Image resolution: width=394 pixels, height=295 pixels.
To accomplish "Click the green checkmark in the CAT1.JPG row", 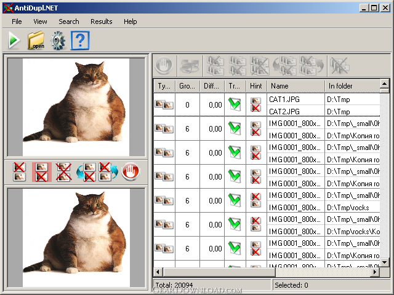I will (235, 104).
